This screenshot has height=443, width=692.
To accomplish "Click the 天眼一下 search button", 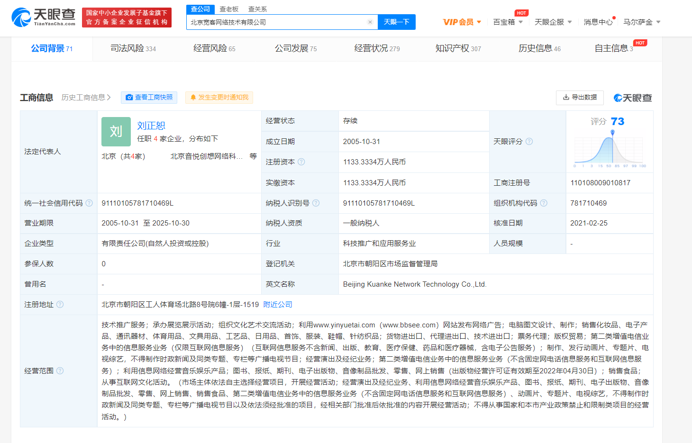I will pyautogui.click(x=397, y=22).
